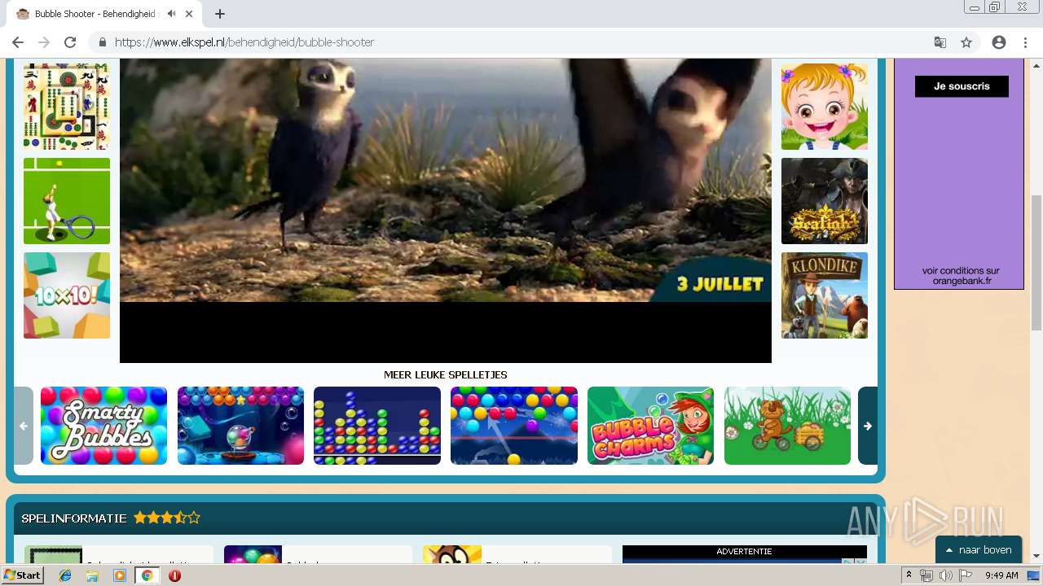Bookmark this page with the star
Viewport: 1043px width, 586px height.
[x=966, y=42]
